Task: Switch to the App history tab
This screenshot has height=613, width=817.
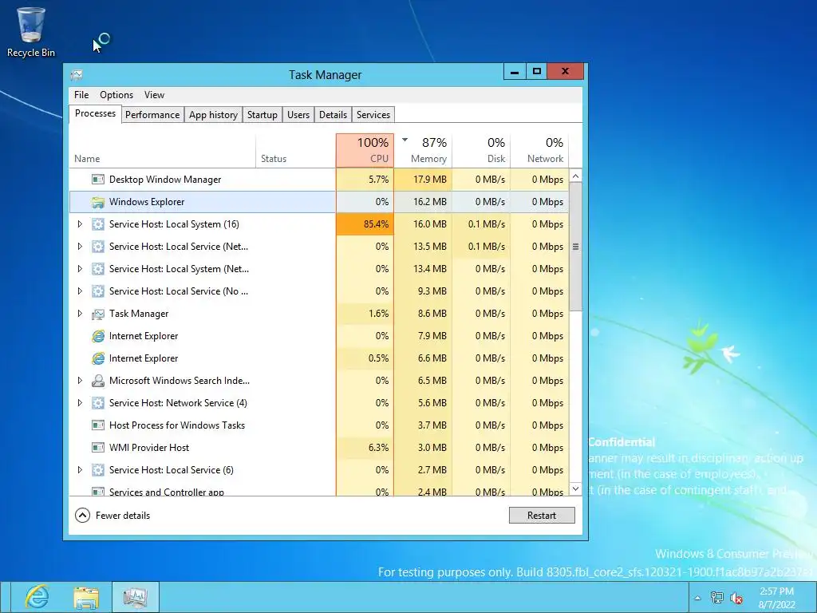Action: point(213,115)
